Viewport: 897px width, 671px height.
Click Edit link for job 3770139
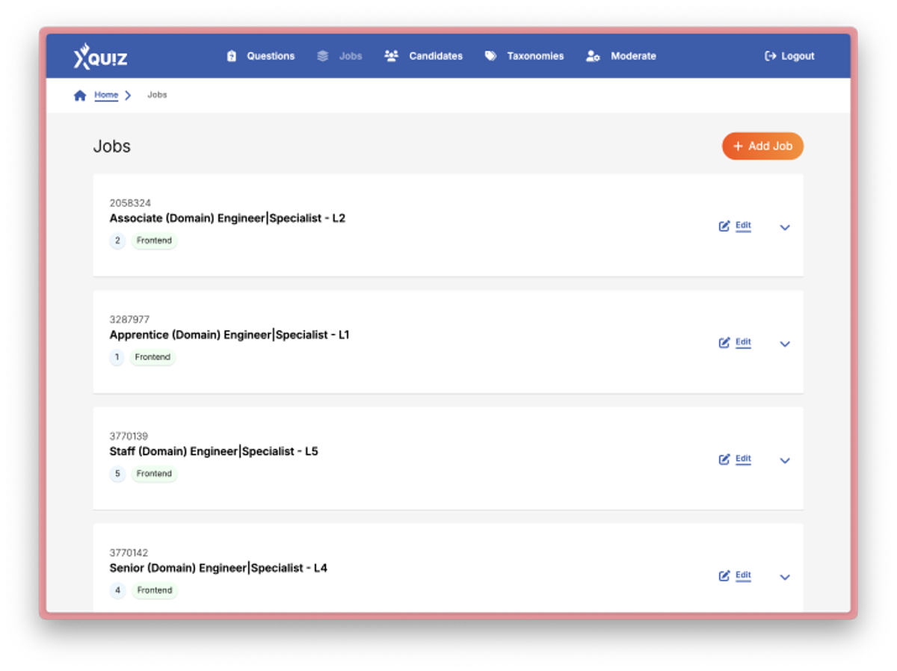[x=743, y=459]
